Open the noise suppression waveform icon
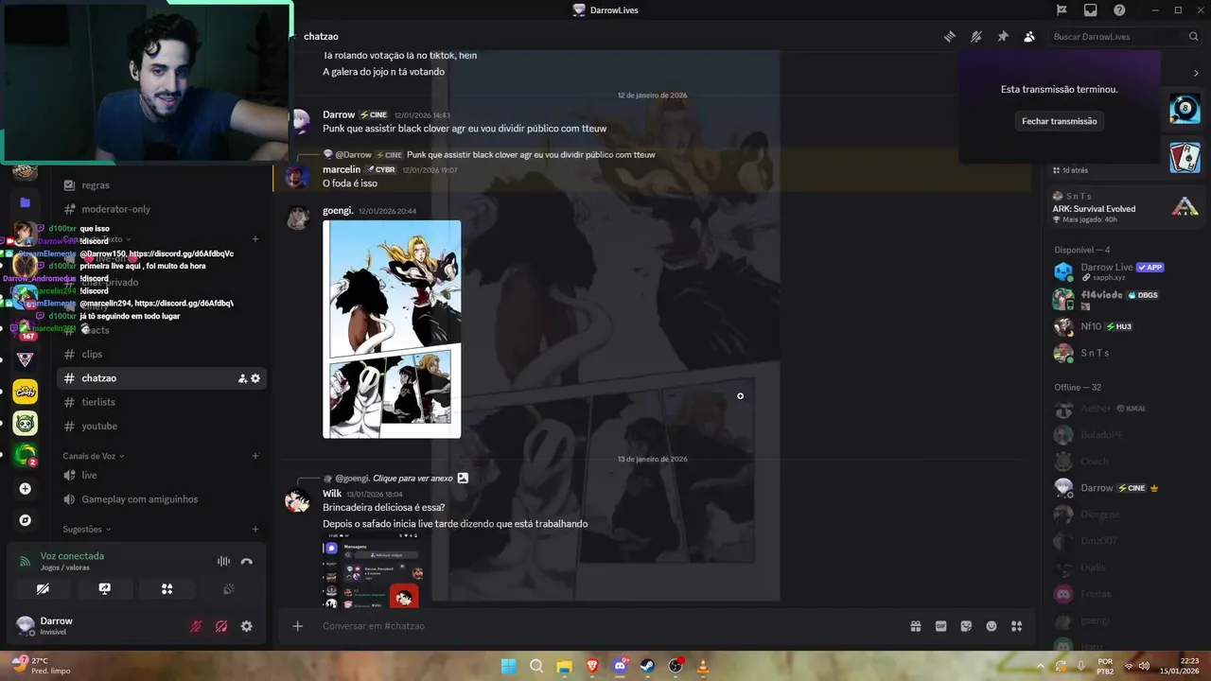1211x681 pixels. tap(223, 561)
